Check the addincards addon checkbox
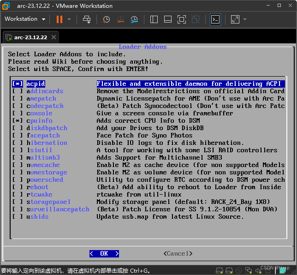Viewport: 297px width, 275px height. 18,91
